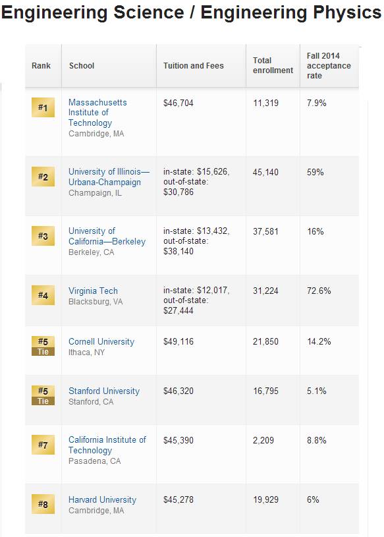Image resolution: width=384 pixels, height=537 pixels.
Task: Open University of Illinois Urbana-Champaign link
Action: [109, 177]
